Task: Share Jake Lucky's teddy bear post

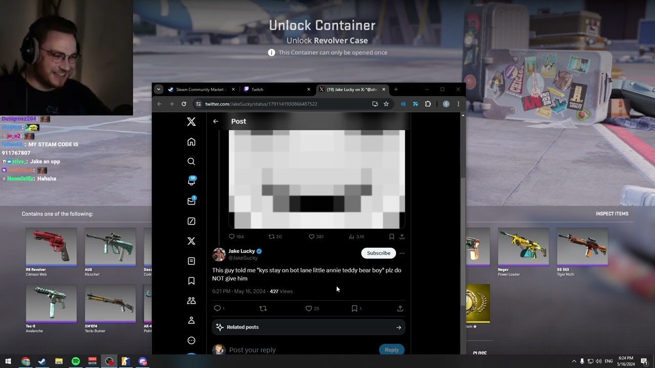Action: tap(400, 308)
